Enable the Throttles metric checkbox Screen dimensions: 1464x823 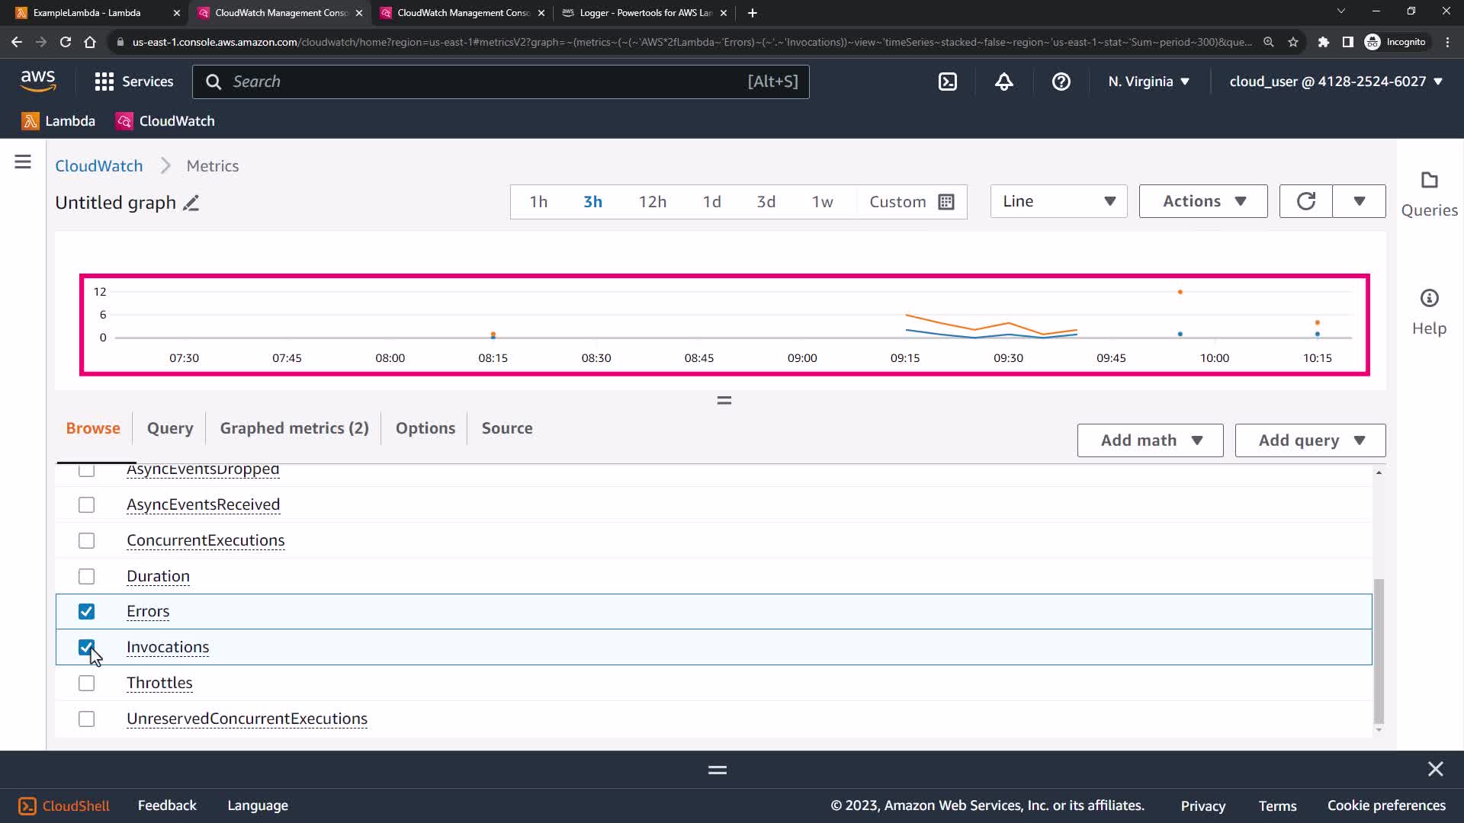(x=87, y=684)
